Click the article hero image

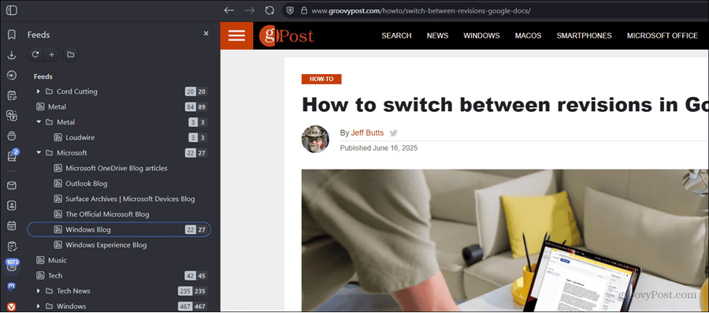[x=505, y=240]
